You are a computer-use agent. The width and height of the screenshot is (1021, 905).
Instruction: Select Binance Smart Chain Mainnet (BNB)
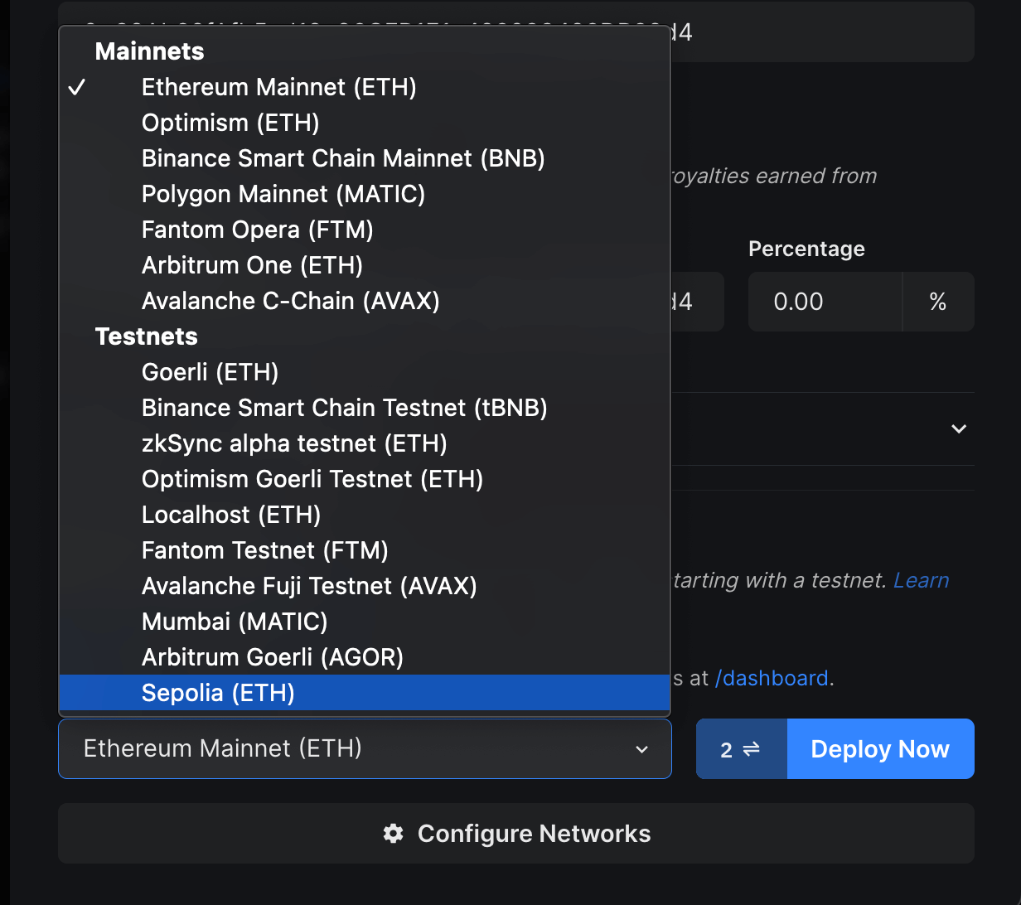343,157
